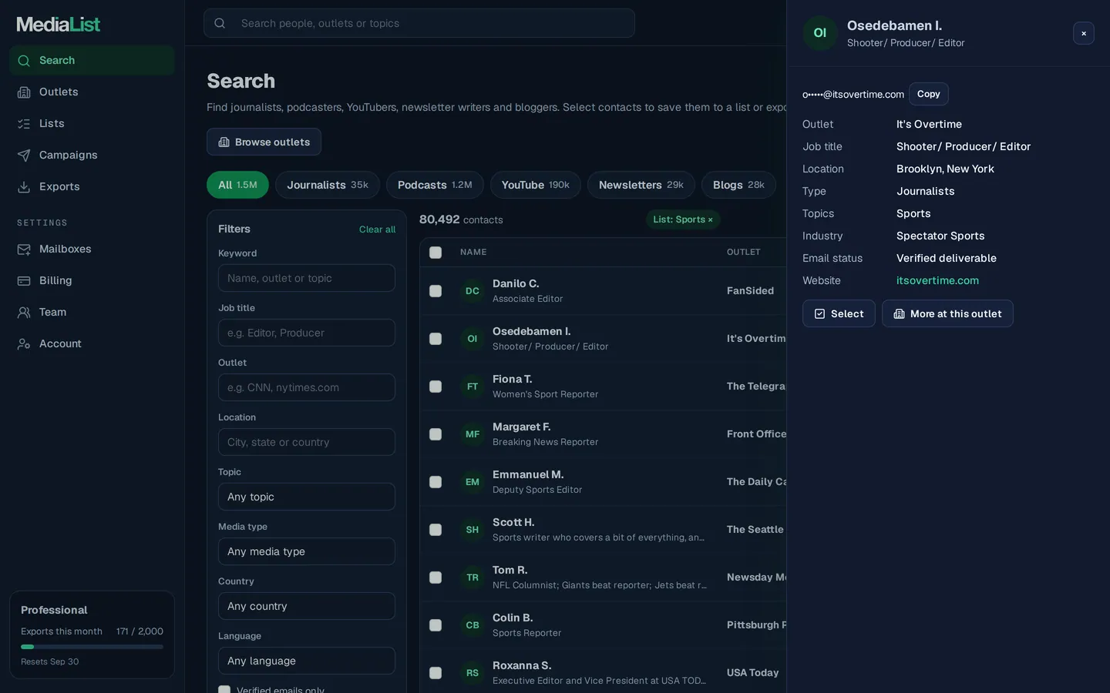
Task: Open the itsovertime.com website link
Action: (937, 281)
